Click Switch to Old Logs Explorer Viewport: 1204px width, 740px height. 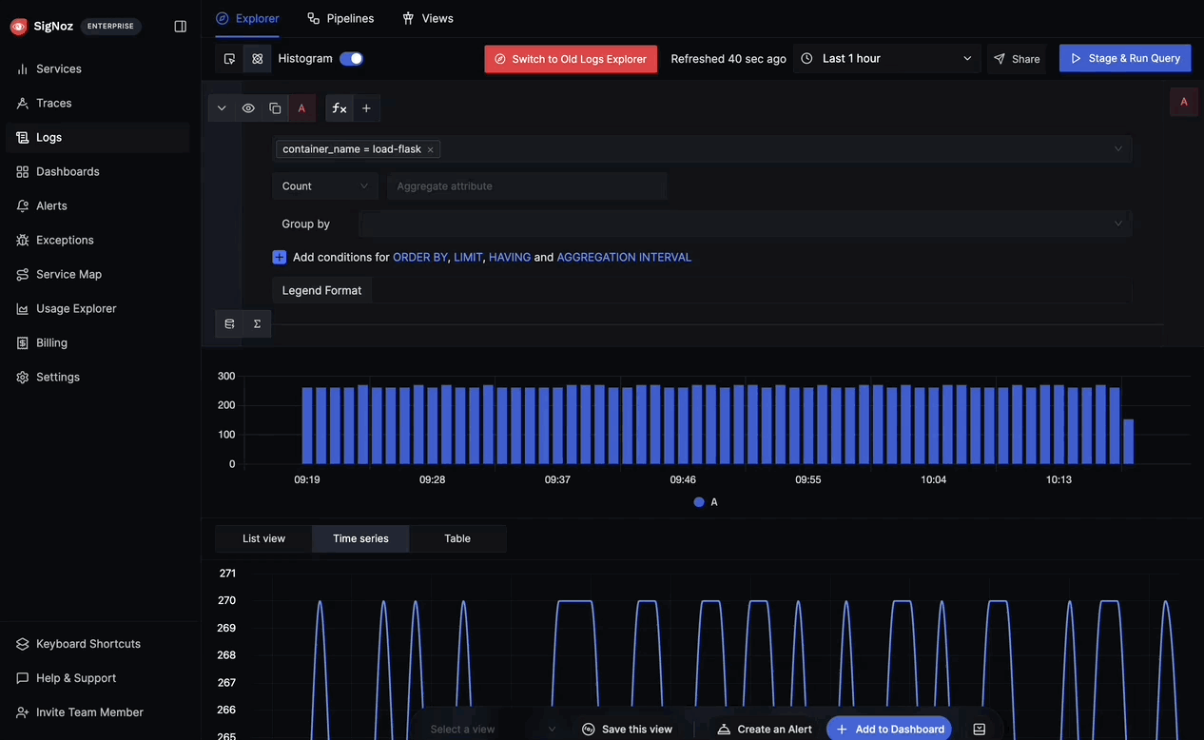(x=571, y=59)
